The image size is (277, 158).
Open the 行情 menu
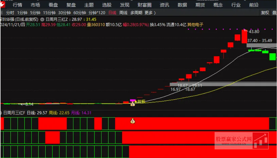click(17, 5)
